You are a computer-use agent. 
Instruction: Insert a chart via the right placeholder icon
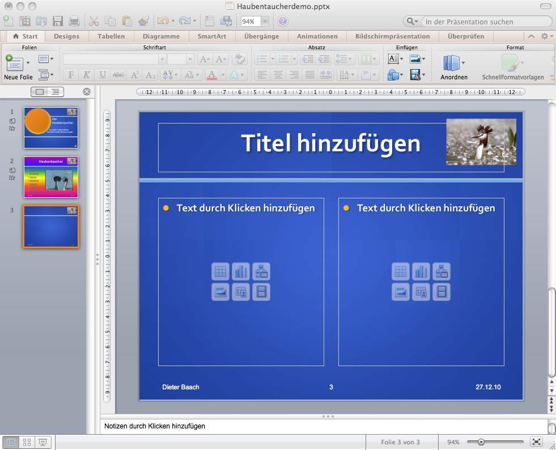[421, 271]
